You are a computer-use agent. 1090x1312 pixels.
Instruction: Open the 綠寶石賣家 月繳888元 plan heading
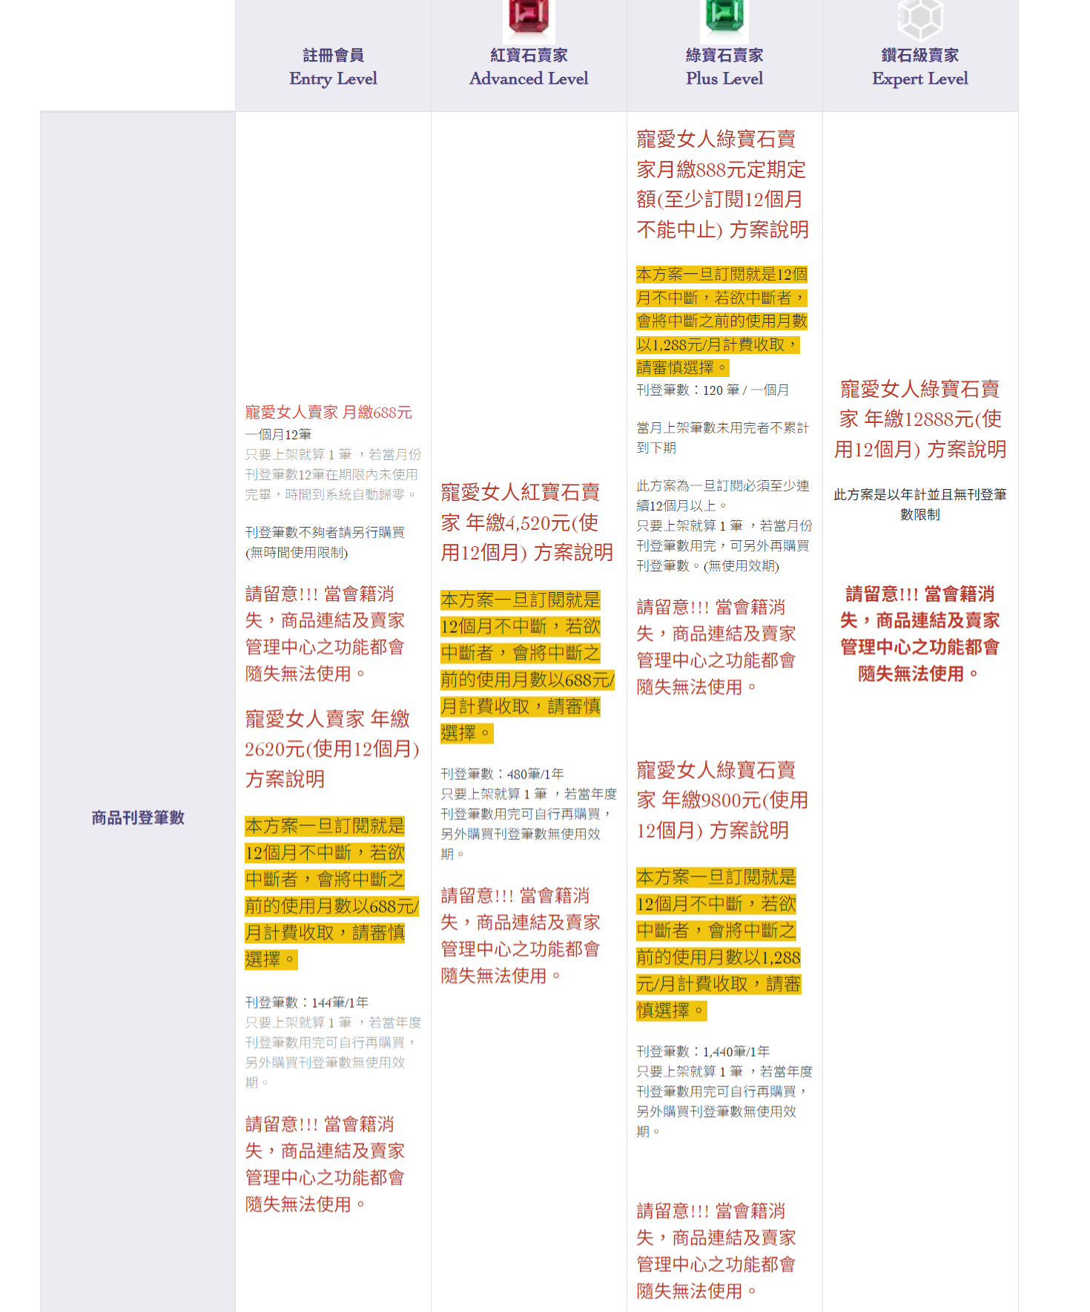[x=722, y=184]
